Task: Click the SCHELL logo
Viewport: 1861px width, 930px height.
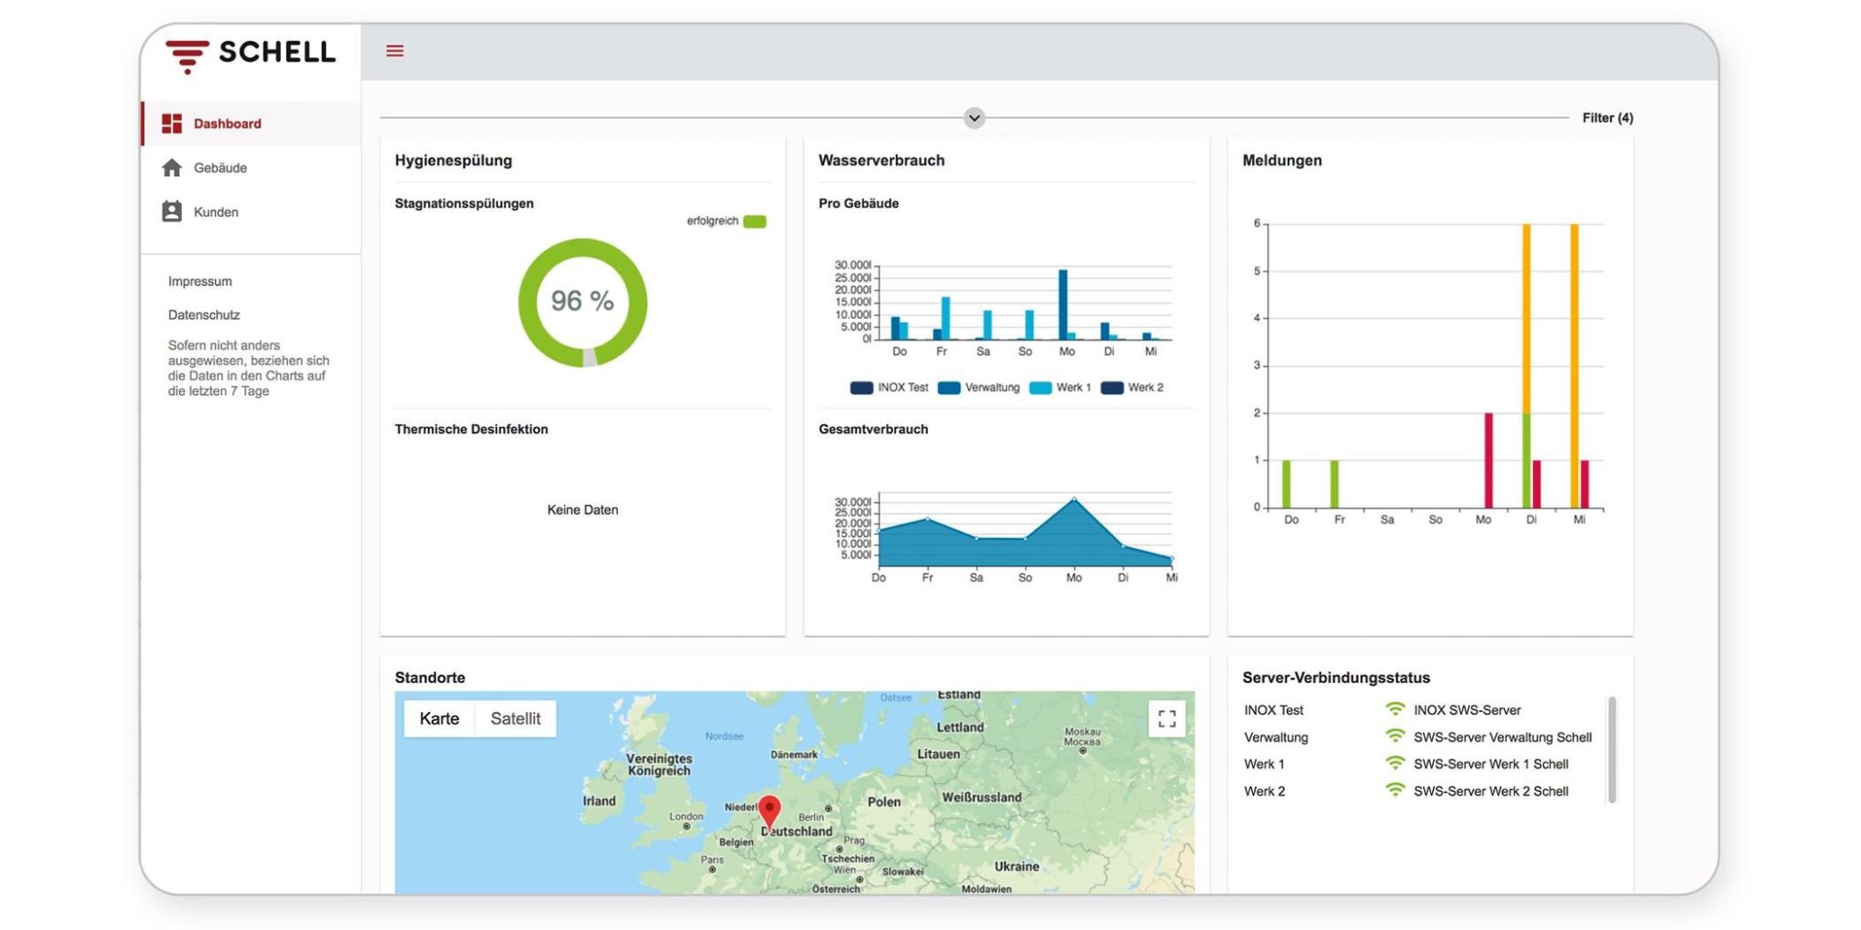Action: point(247,53)
